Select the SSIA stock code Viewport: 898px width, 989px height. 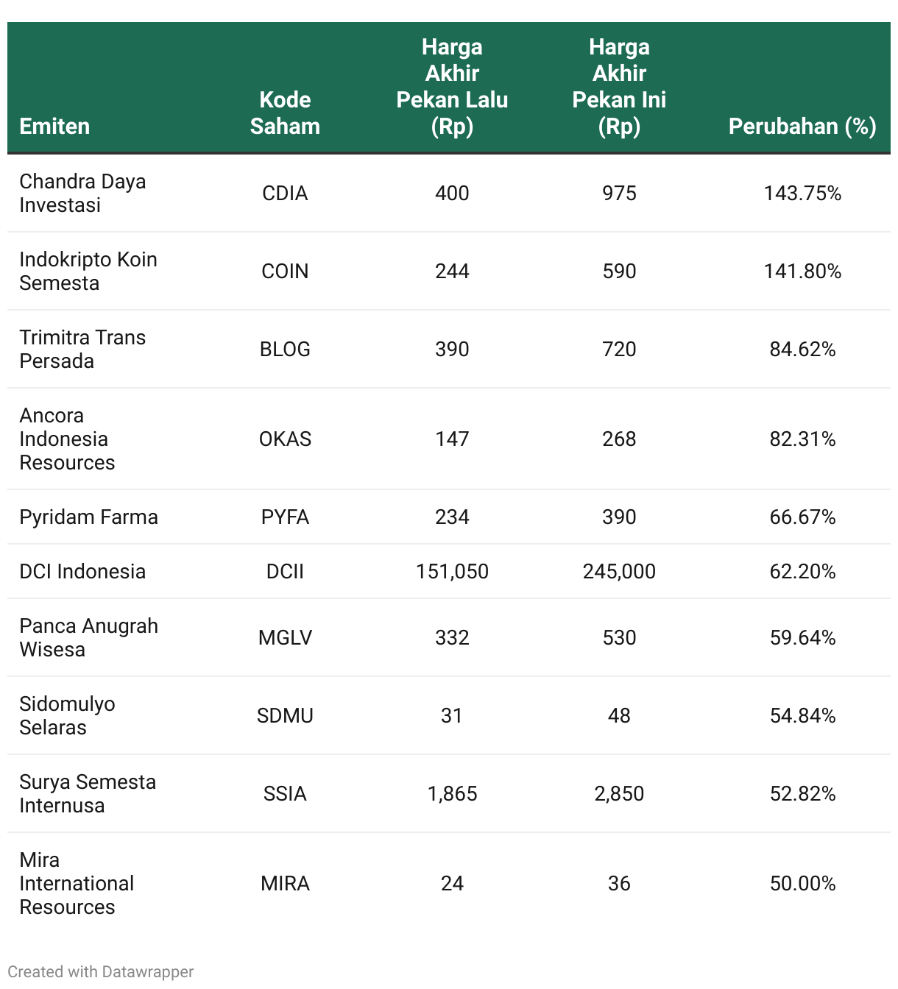pyautogui.click(x=285, y=793)
